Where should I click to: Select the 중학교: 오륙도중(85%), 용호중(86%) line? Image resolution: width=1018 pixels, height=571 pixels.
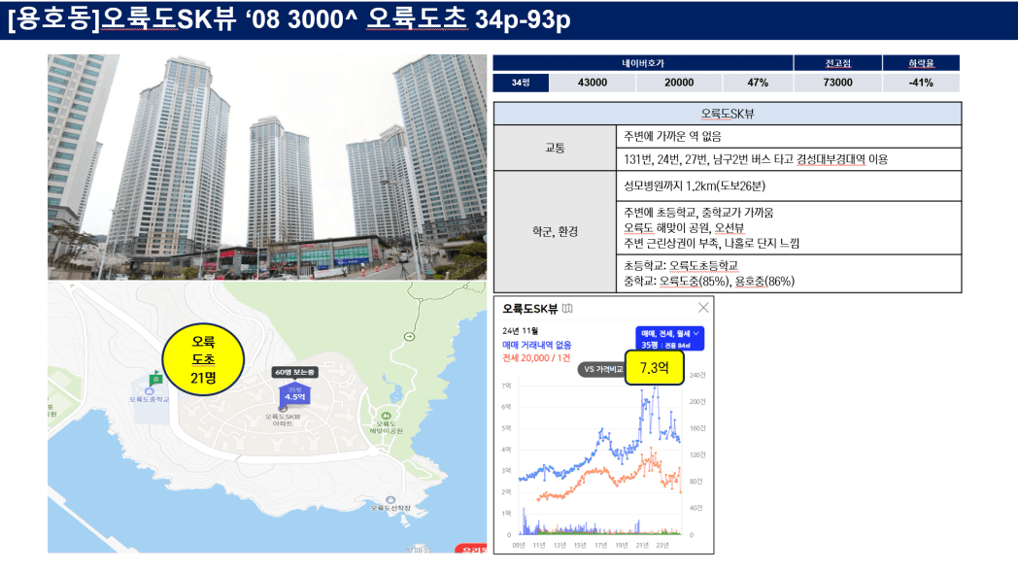(709, 281)
